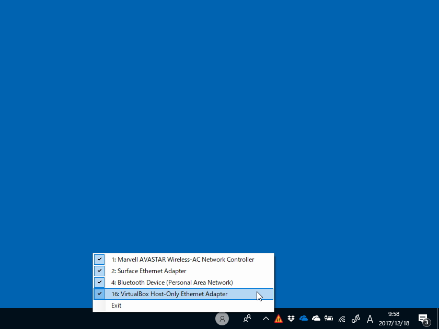Open the blue OneDrive cloud tray icon
The width and height of the screenshot is (439, 329).
click(x=304, y=319)
